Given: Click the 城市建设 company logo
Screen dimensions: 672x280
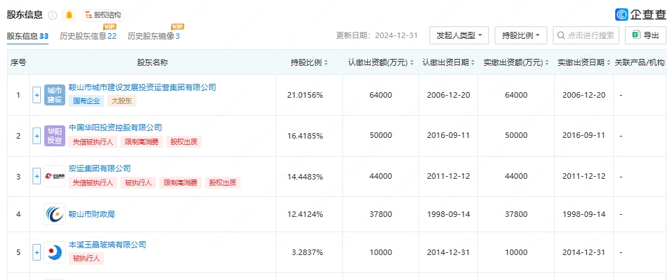Looking at the screenshot, I should coord(55,95).
